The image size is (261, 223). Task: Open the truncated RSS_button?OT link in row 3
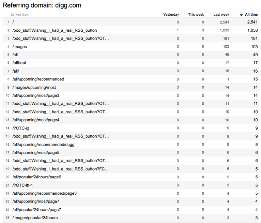(x=61, y=39)
